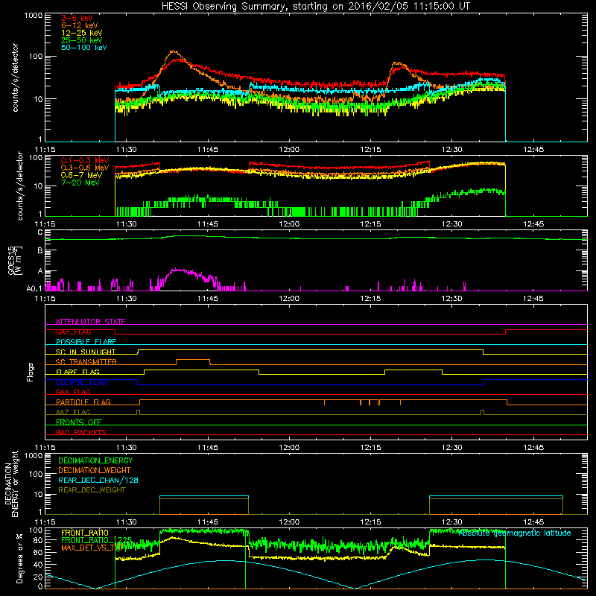This screenshot has height=596, width=596.
Task: Select the ATTENUATOR_STATE flag label
Action: (x=90, y=322)
